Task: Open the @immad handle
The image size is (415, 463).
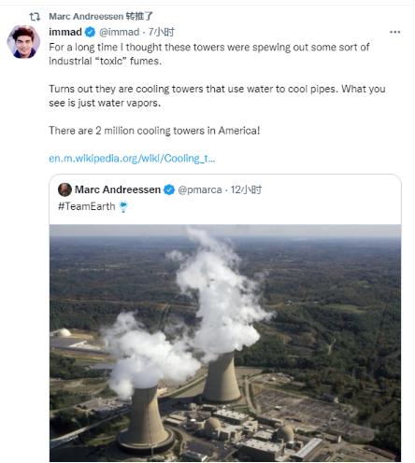Action: point(119,32)
